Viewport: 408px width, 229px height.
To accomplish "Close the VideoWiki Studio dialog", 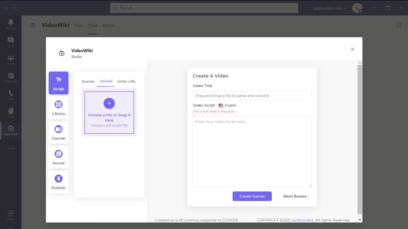I will 353,49.
